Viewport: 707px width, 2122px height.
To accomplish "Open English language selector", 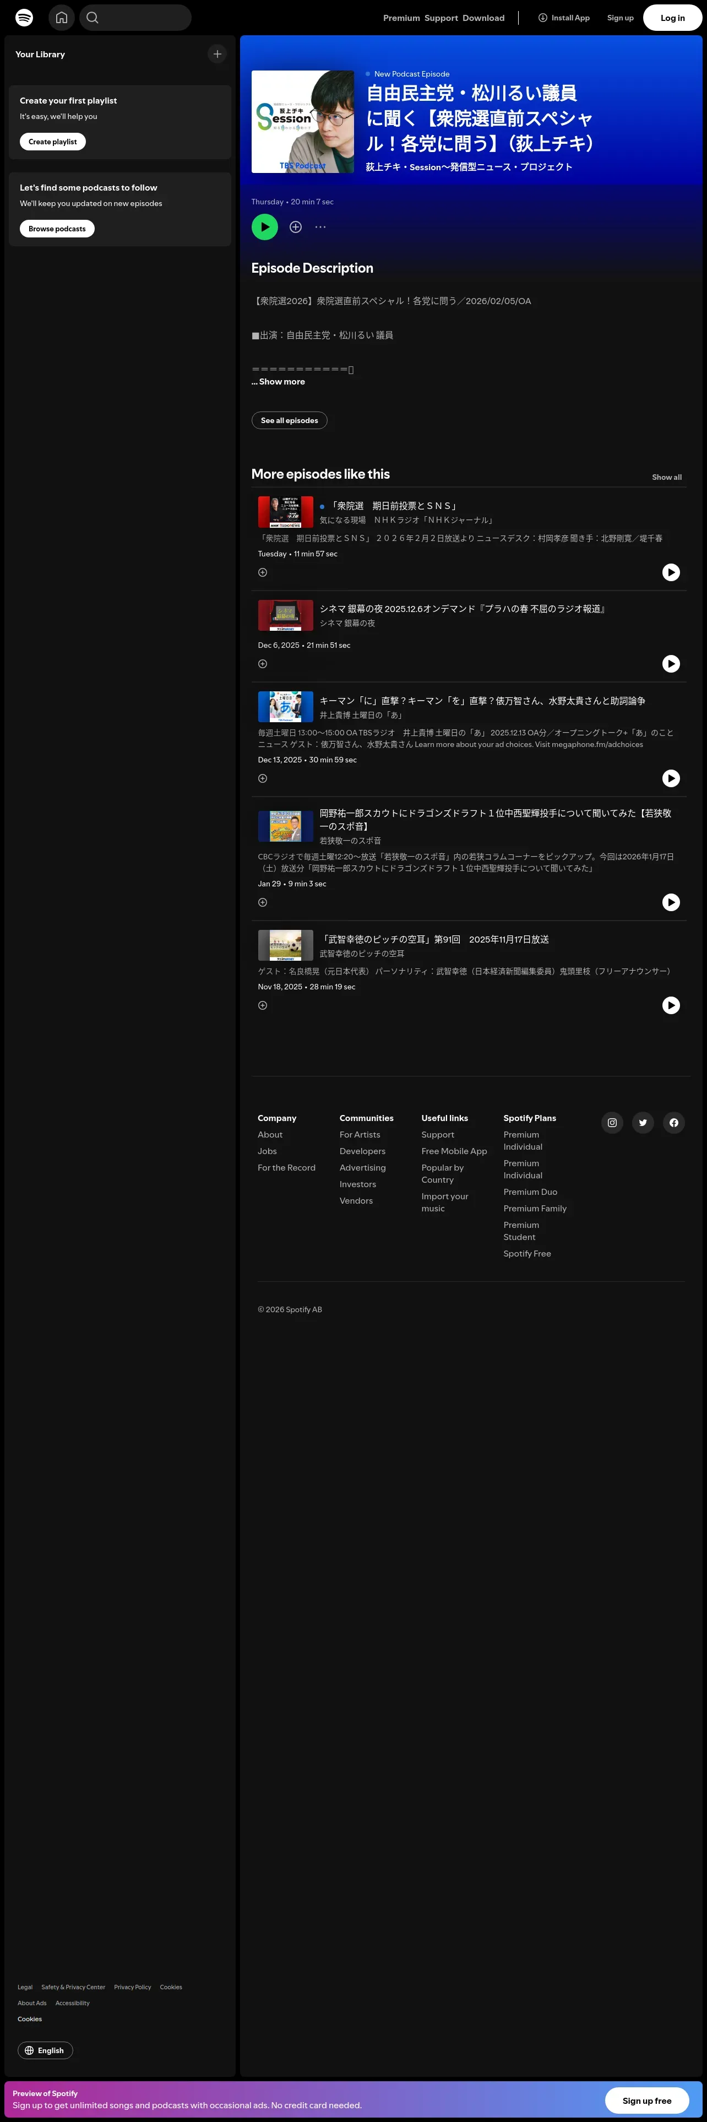I will [45, 2050].
